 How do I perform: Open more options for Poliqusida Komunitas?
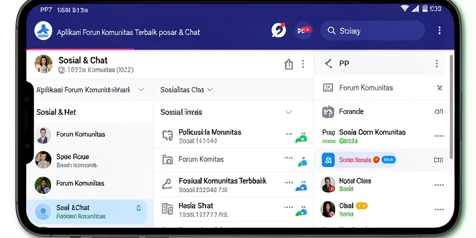[x=289, y=133]
